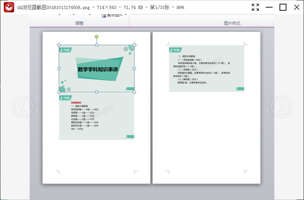Click the file name text in title bar
Viewport: 304px width, 200px height.
pyautogui.click(x=53, y=7)
